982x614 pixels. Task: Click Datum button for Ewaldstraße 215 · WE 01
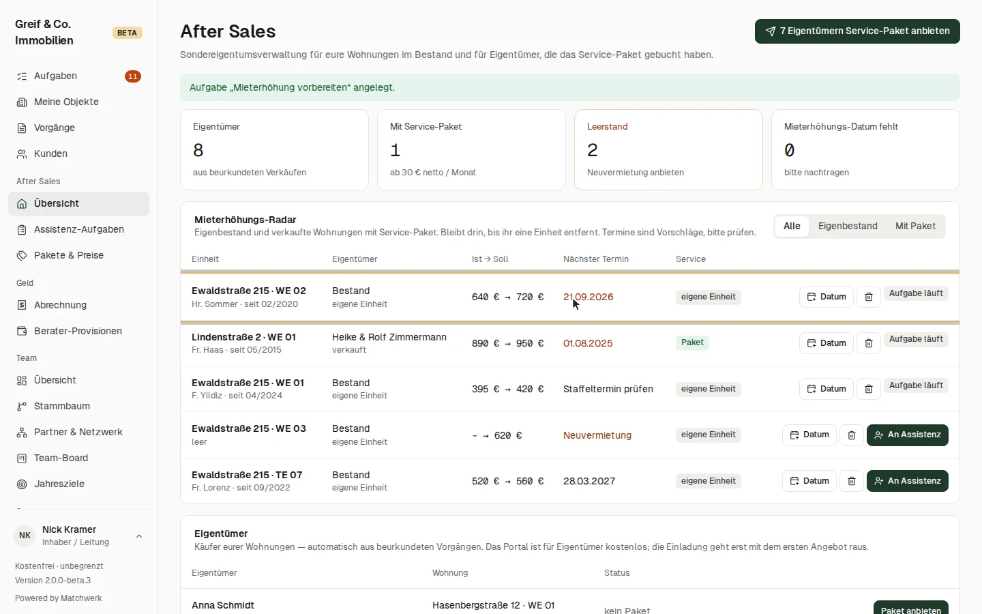click(827, 389)
